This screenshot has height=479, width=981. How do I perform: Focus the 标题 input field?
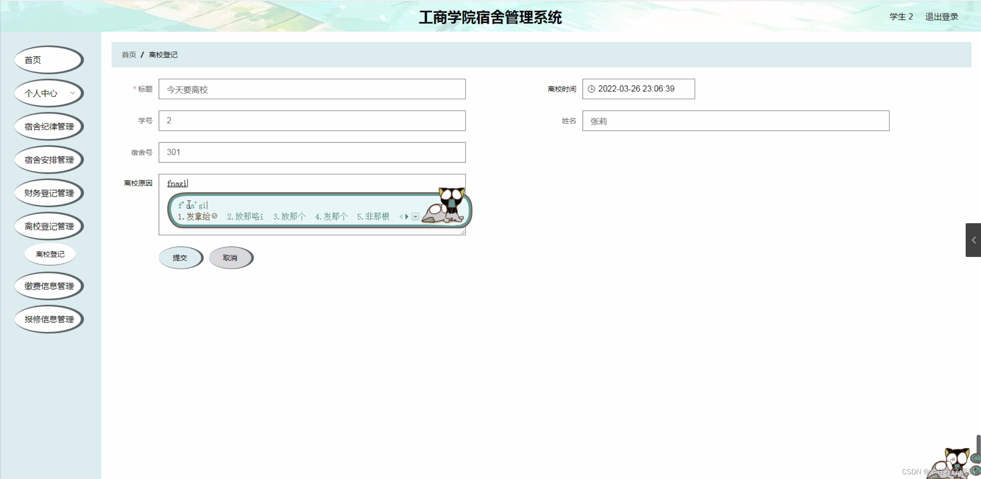(x=312, y=89)
